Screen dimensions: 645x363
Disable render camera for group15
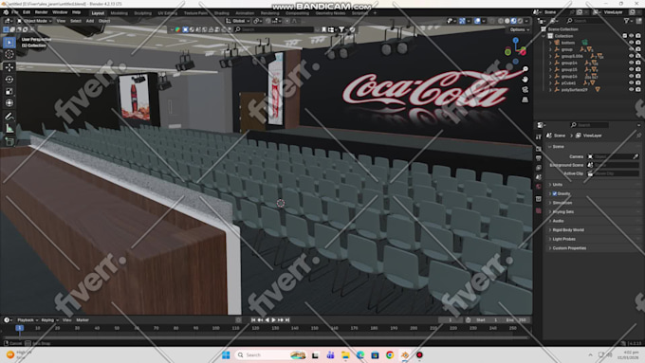638,69
